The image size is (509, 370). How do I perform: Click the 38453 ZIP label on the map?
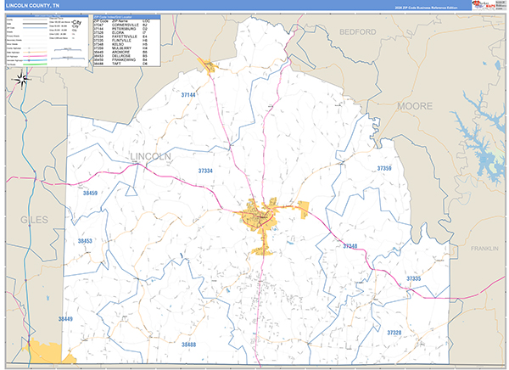coord(84,242)
